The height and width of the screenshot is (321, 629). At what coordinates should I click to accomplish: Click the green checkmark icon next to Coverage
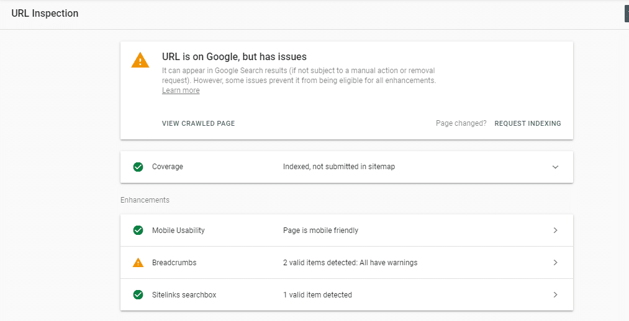[x=138, y=167]
